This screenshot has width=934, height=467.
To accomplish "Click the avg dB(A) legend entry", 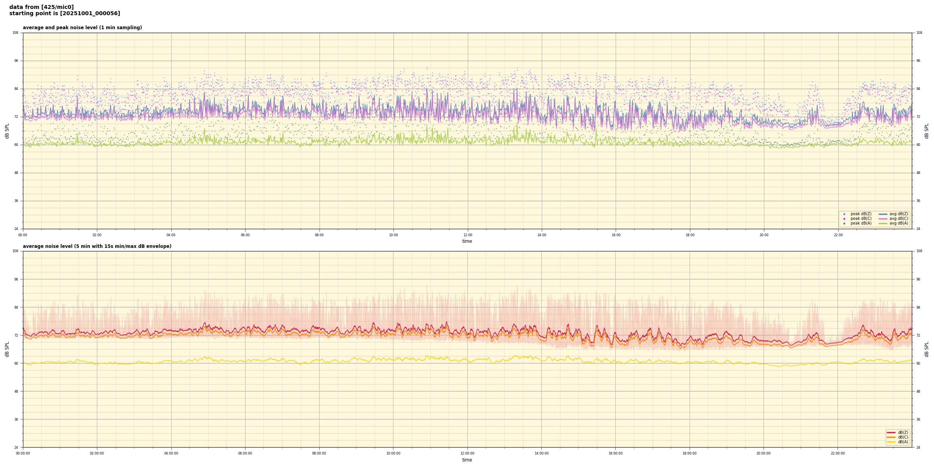I will point(898,223).
